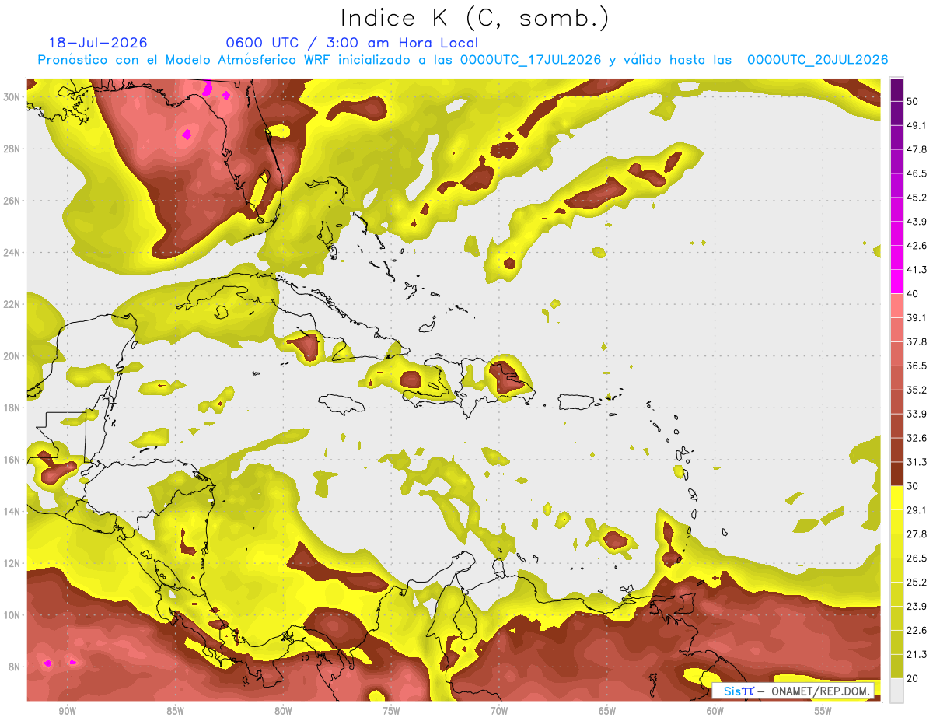933x721 pixels.
Task: Click the 65W longitude label
Action: 607,712
